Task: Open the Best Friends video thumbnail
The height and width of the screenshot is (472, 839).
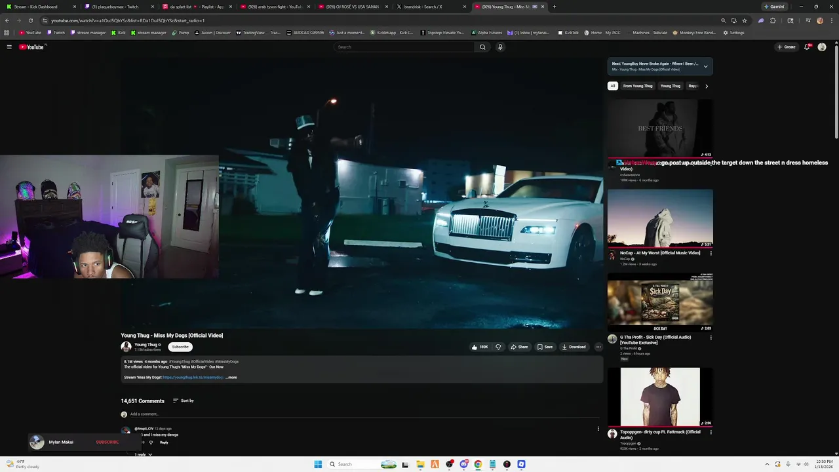Action: click(x=660, y=128)
